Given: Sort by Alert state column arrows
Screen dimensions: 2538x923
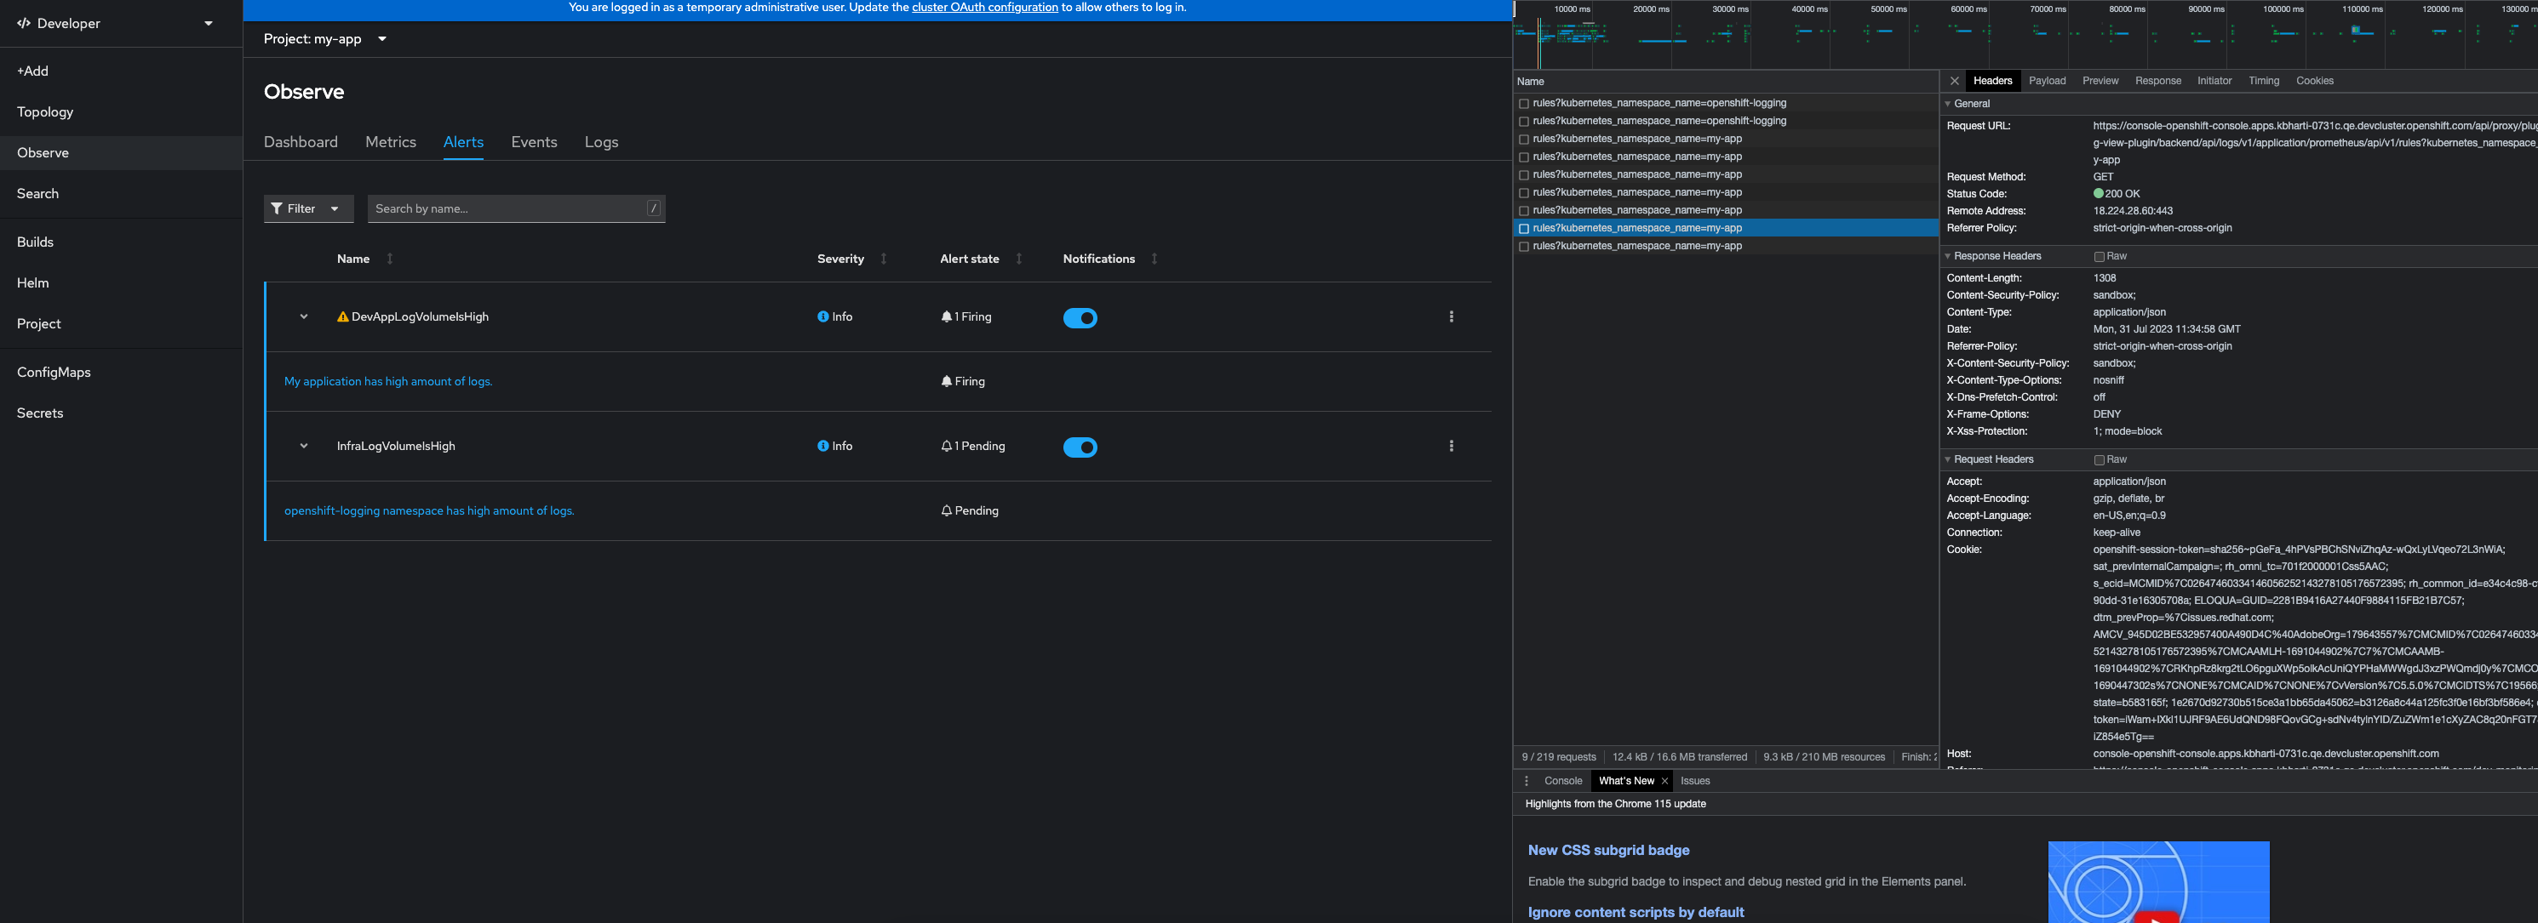Looking at the screenshot, I should point(1019,259).
